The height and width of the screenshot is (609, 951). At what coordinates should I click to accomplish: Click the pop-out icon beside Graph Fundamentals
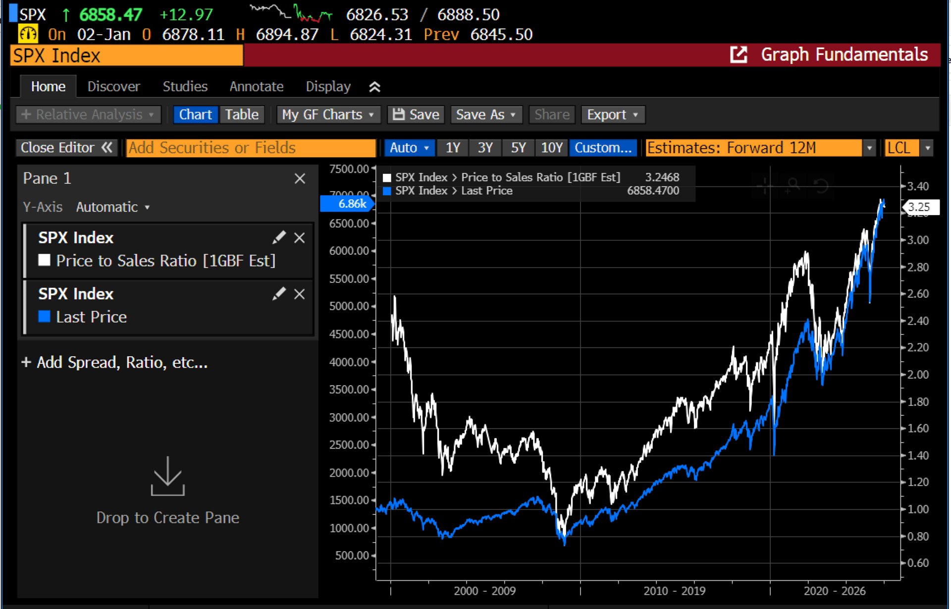[738, 55]
